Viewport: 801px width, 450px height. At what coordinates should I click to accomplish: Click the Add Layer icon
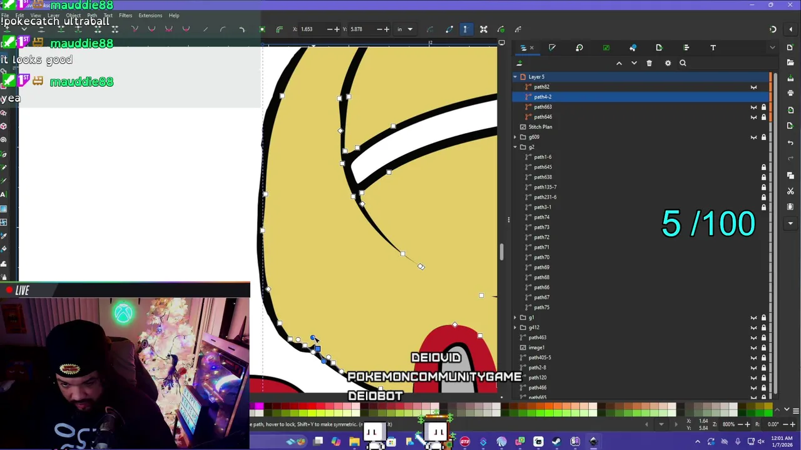pyautogui.click(x=519, y=63)
